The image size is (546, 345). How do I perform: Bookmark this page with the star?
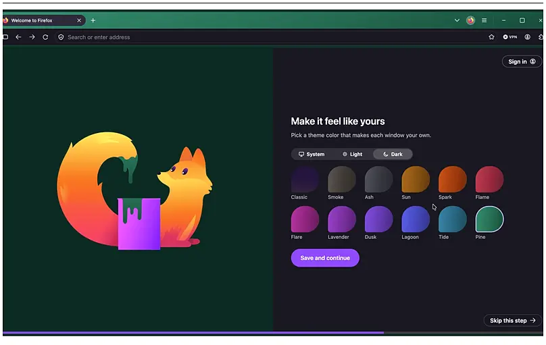[491, 37]
